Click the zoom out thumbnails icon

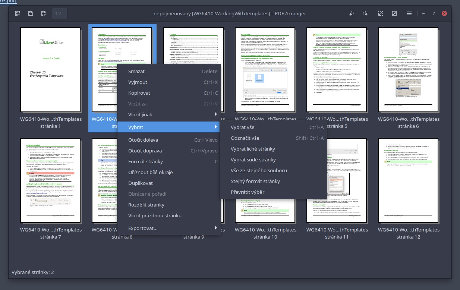pyautogui.click(x=394, y=13)
